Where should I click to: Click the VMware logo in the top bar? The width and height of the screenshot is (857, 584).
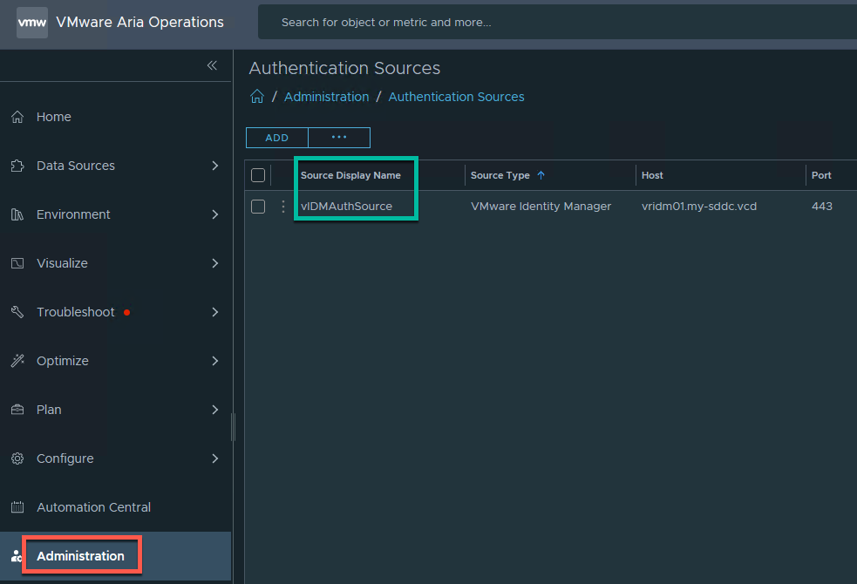point(31,22)
